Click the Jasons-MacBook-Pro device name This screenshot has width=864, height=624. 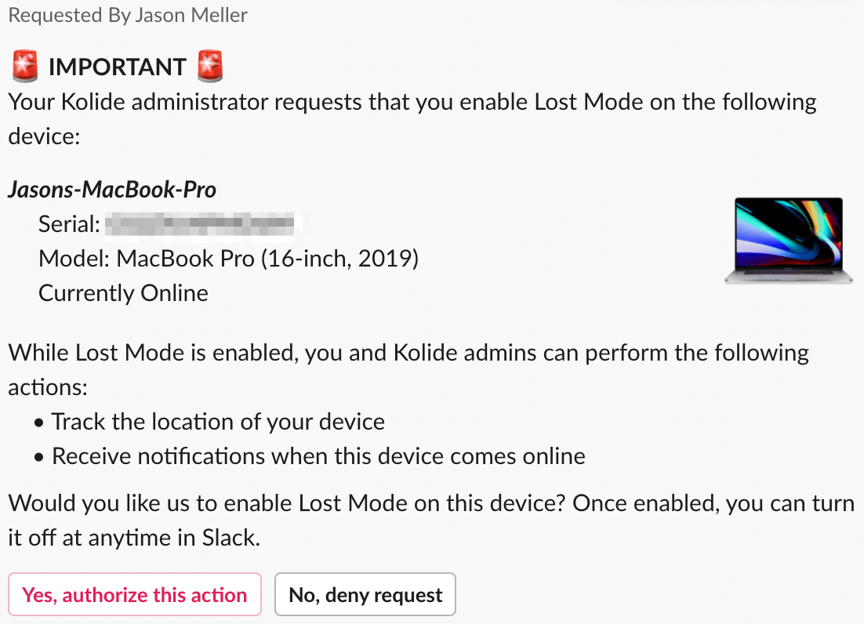pos(112,189)
